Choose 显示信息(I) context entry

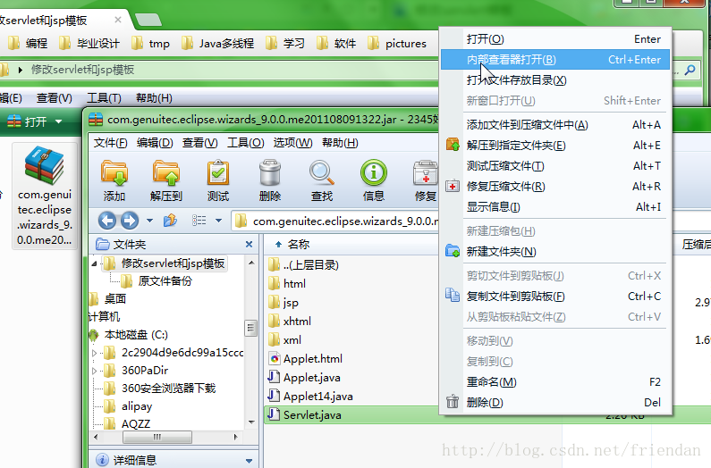coord(555,207)
